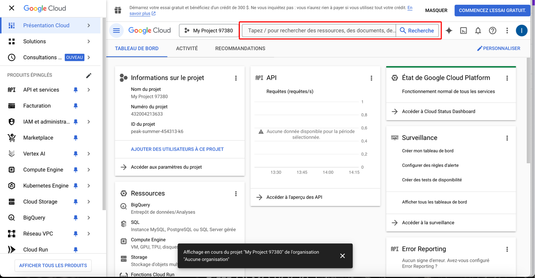
Task: Click Commencez l'essai gratuit button
Action: click(492, 10)
